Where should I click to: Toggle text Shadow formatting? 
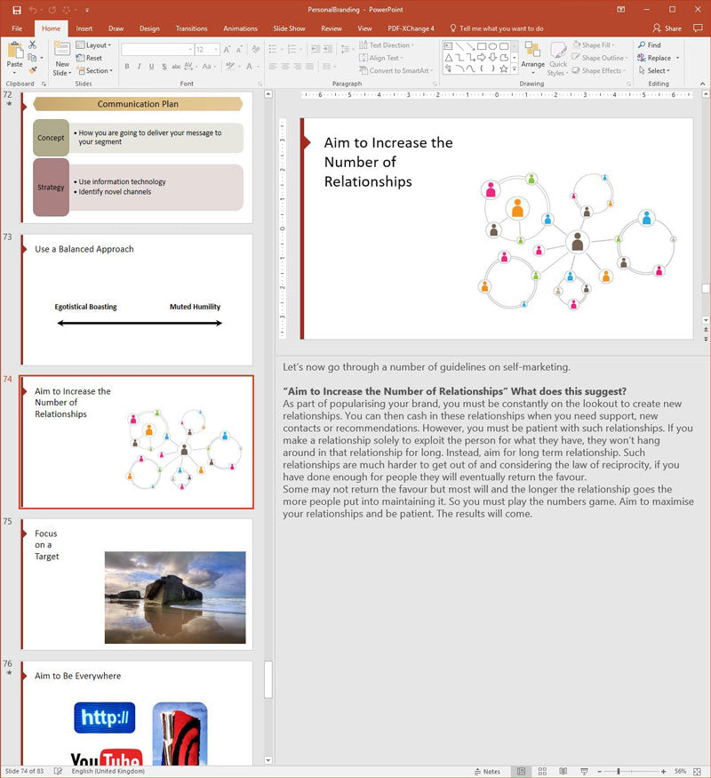(x=164, y=66)
